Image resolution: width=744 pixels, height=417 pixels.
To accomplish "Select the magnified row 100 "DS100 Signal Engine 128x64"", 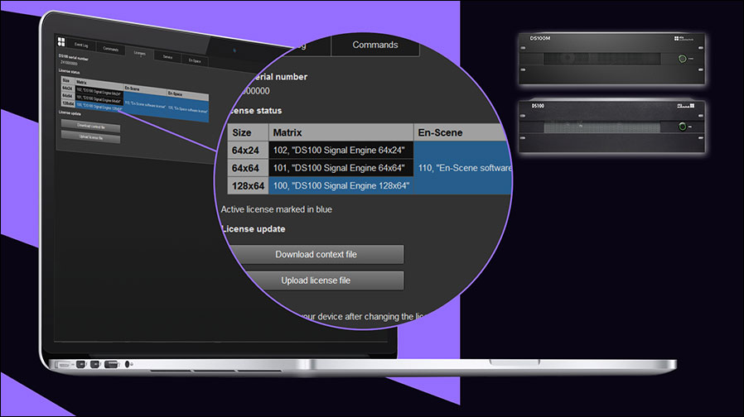I will pyautogui.click(x=341, y=186).
